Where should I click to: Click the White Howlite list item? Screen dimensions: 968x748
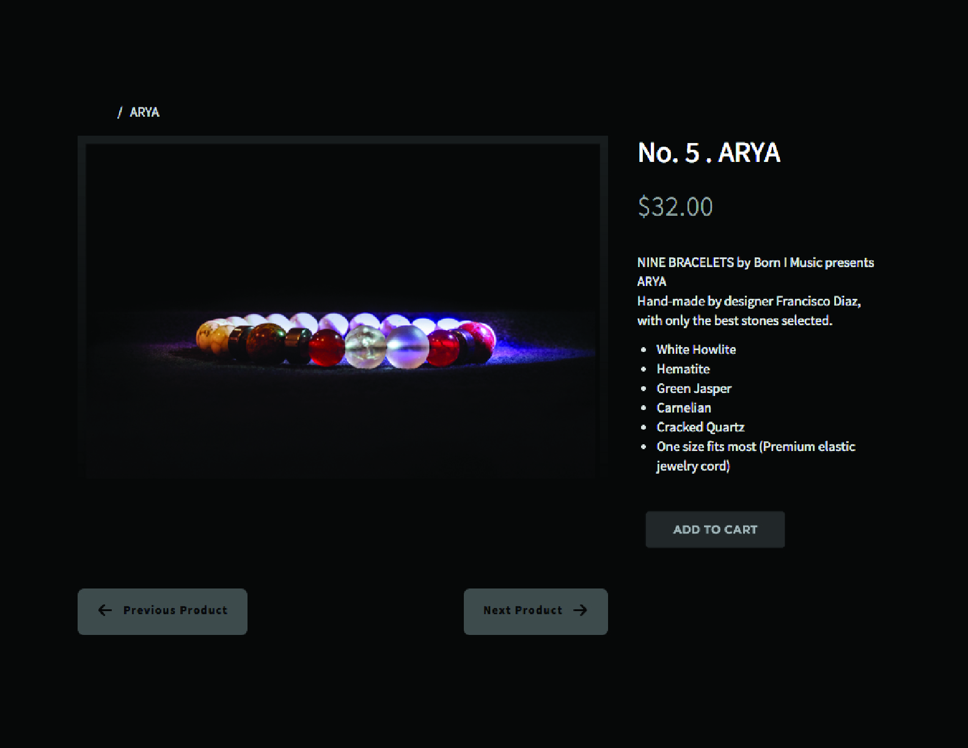coord(695,350)
